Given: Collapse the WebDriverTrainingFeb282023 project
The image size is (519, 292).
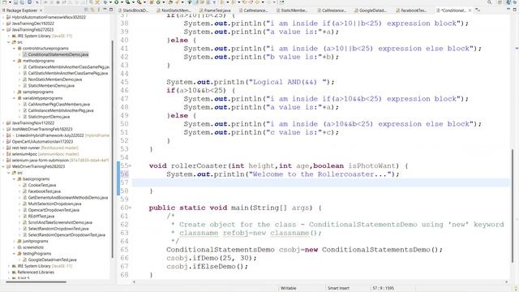Looking at the screenshot, I should coord(3,166).
